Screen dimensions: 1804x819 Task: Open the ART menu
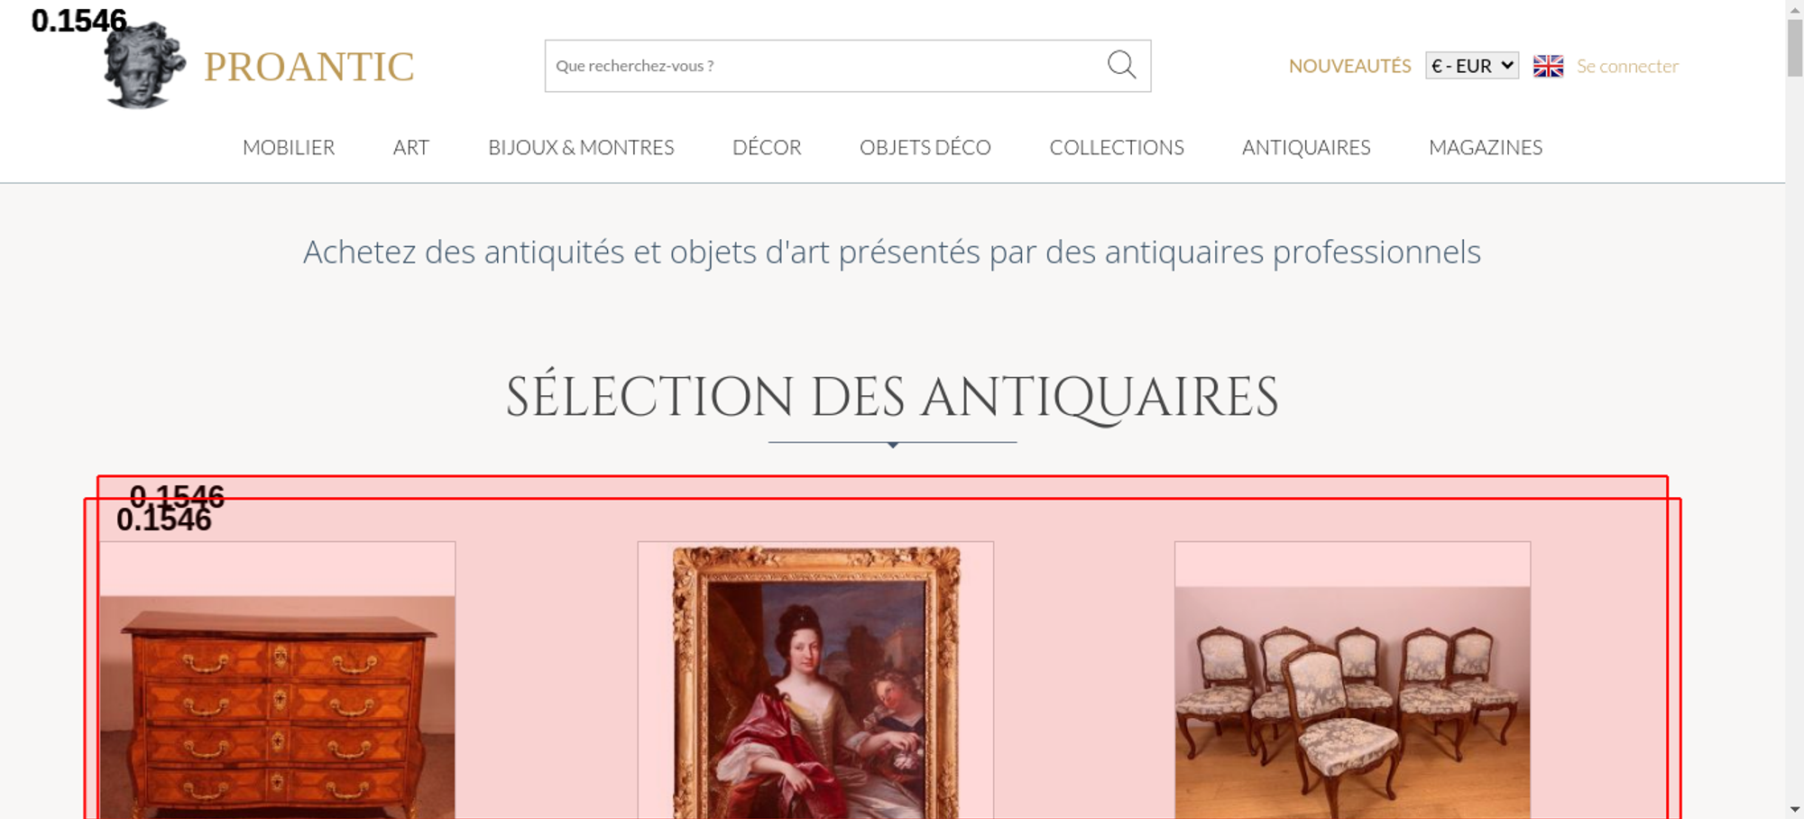click(x=411, y=147)
